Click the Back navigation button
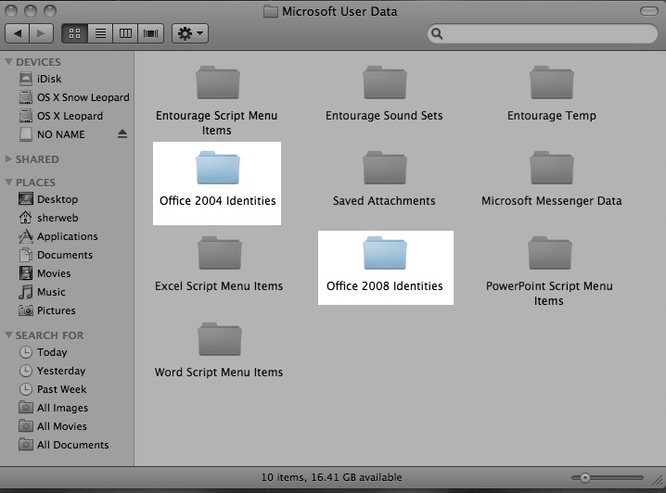666x493 pixels. [18, 33]
